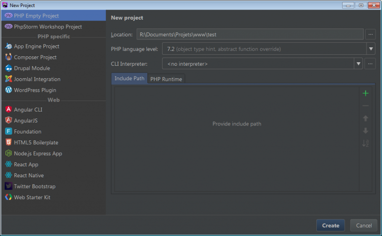Click the Drupal Module icon

click(8, 68)
